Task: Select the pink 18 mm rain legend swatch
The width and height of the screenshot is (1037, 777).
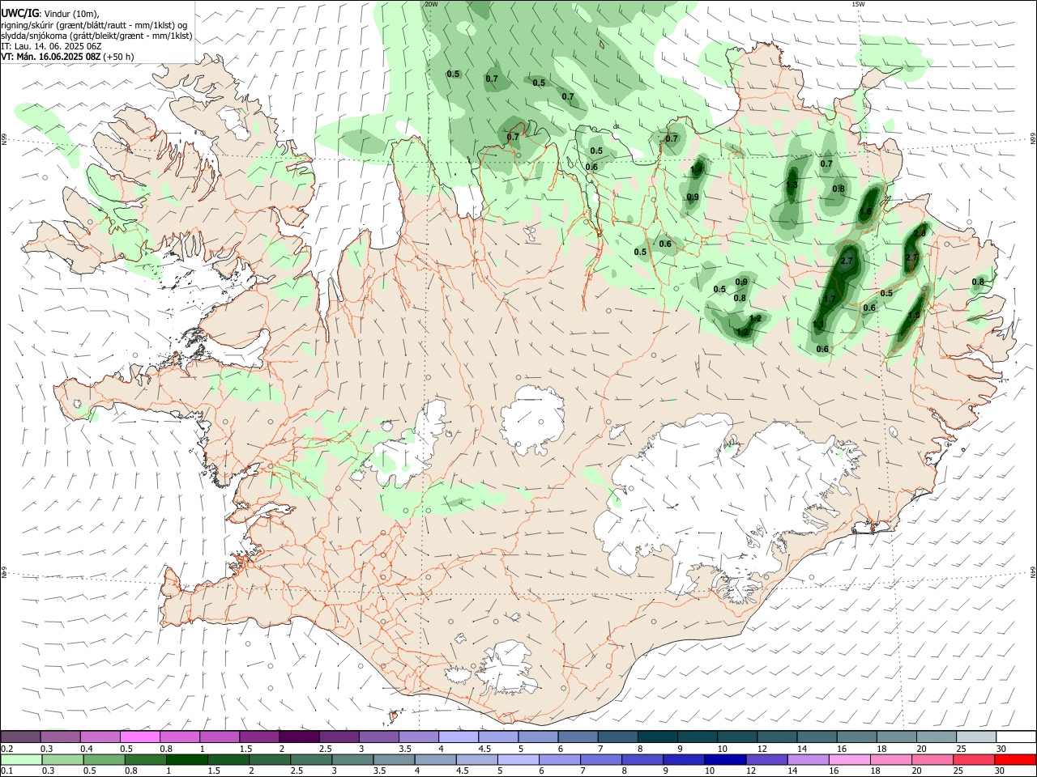Action: coord(890,759)
